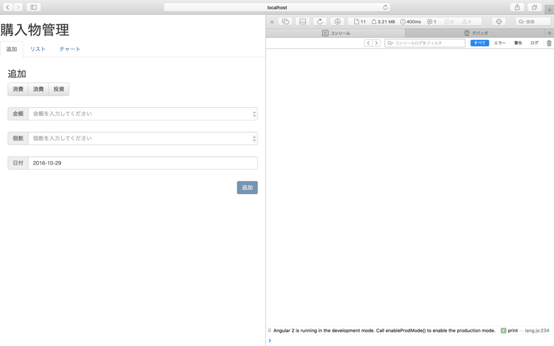Viewport: 554px width, 346px height.
Task: Switch to the コンソール tab
Action: pyautogui.click(x=335, y=33)
